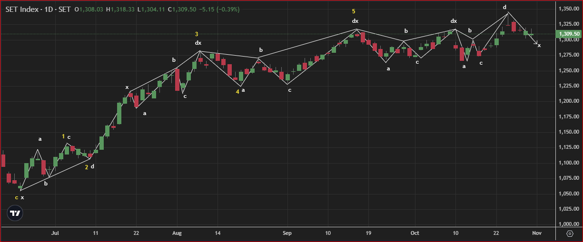Click the 1,125.00 price axis label
Screen dimensions: 583x242
[569, 147]
